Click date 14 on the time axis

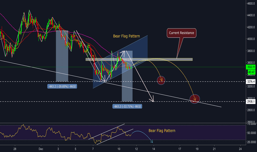tap(154, 149)
